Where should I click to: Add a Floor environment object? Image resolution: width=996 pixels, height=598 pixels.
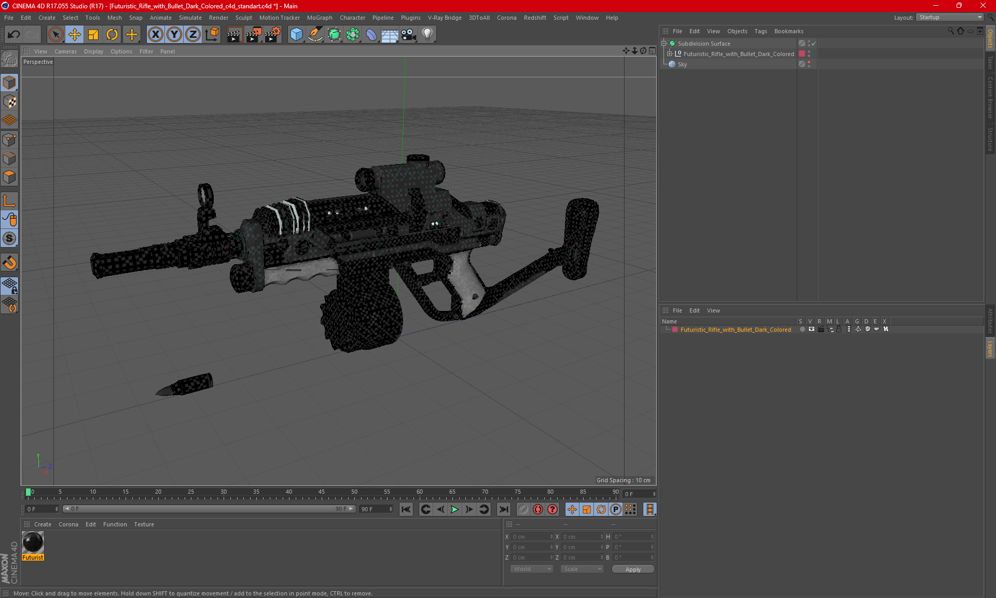tap(390, 35)
